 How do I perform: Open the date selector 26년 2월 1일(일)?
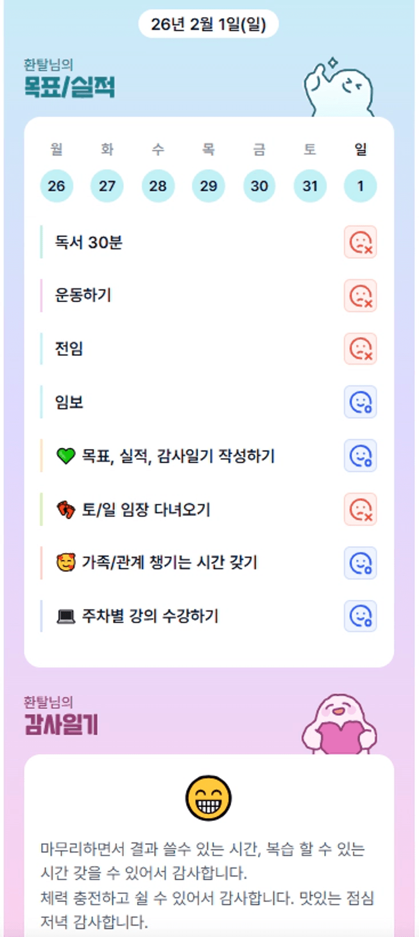click(208, 24)
